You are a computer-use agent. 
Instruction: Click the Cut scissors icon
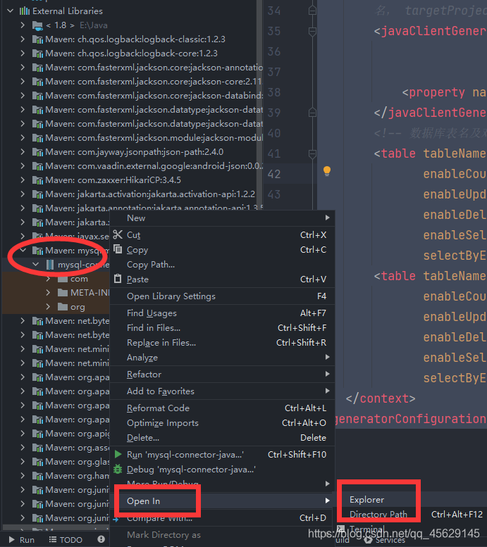(118, 234)
